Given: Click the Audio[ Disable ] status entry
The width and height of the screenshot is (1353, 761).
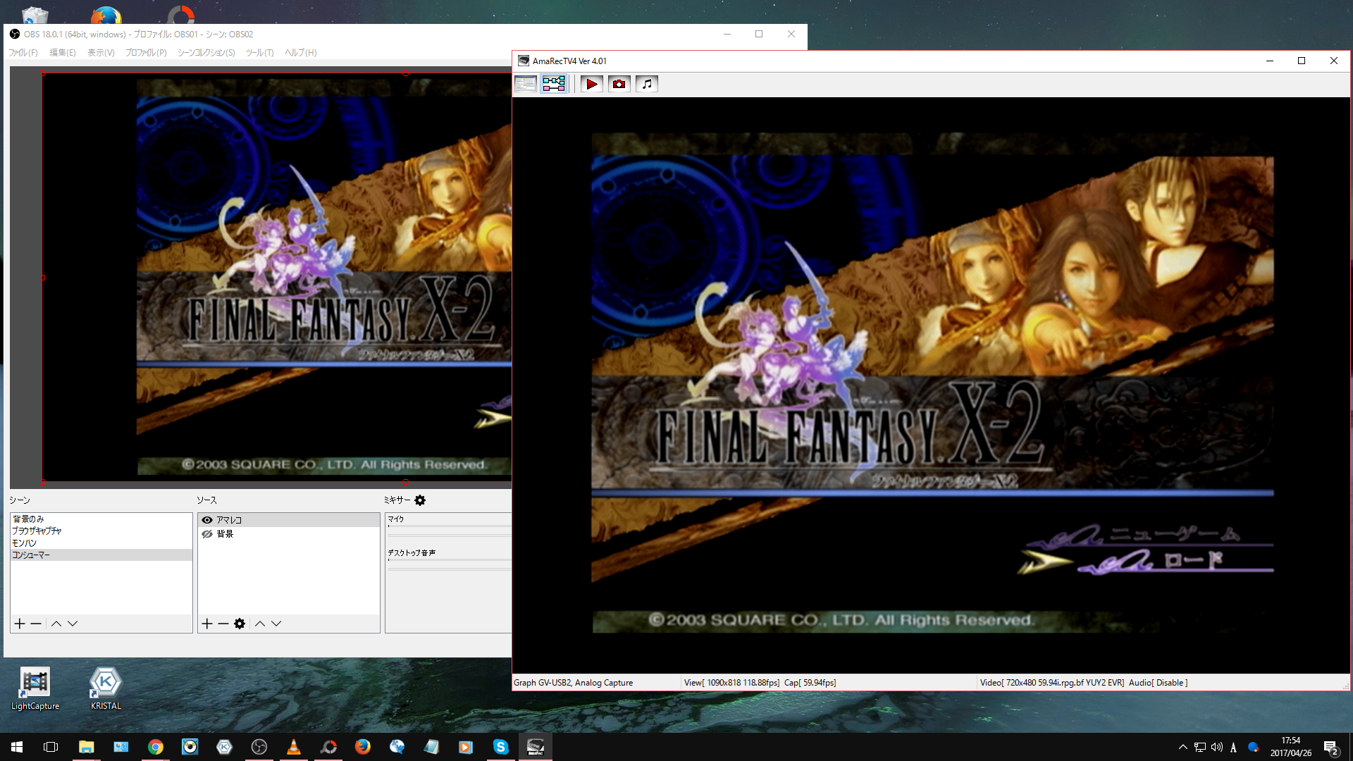Looking at the screenshot, I should click(1158, 683).
